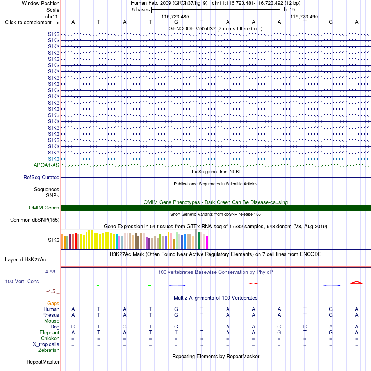Screen dimensions: 371x371
Task: Click the 'Click to complement -->' label
Action: tap(32, 23)
